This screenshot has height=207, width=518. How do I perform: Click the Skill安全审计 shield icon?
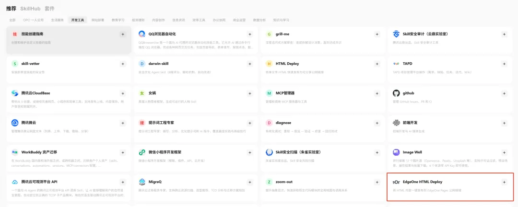396,34
